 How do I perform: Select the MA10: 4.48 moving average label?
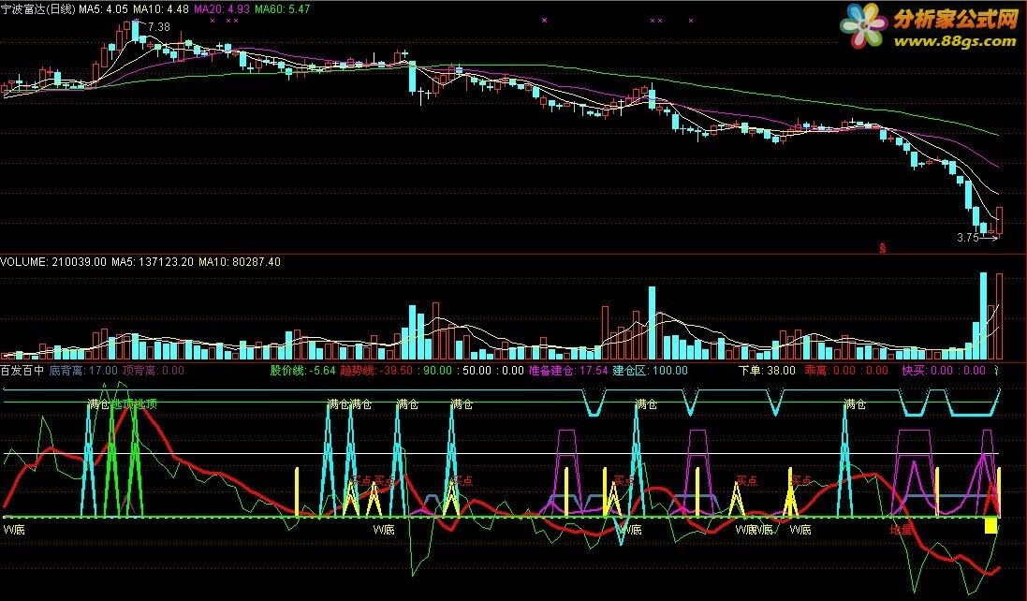pos(160,9)
